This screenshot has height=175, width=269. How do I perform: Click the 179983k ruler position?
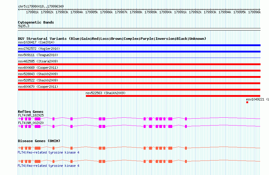(x=62, y=12)
